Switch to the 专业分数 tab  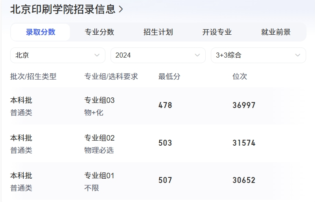99,32
